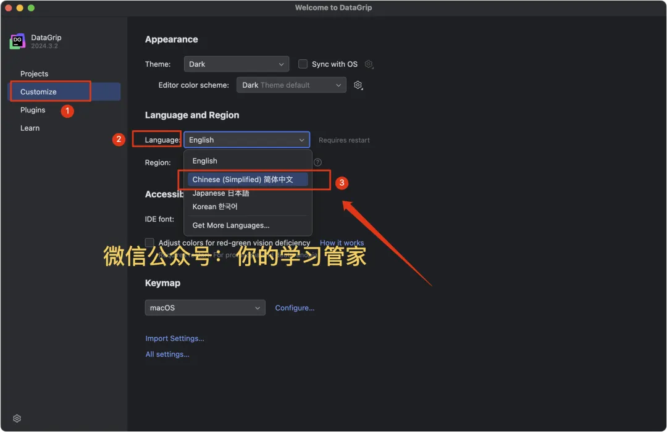The height and width of the screenshot is (432, 667).
Task: Click the 'Keymap' section heading
Action: click(x=162, y=283)
